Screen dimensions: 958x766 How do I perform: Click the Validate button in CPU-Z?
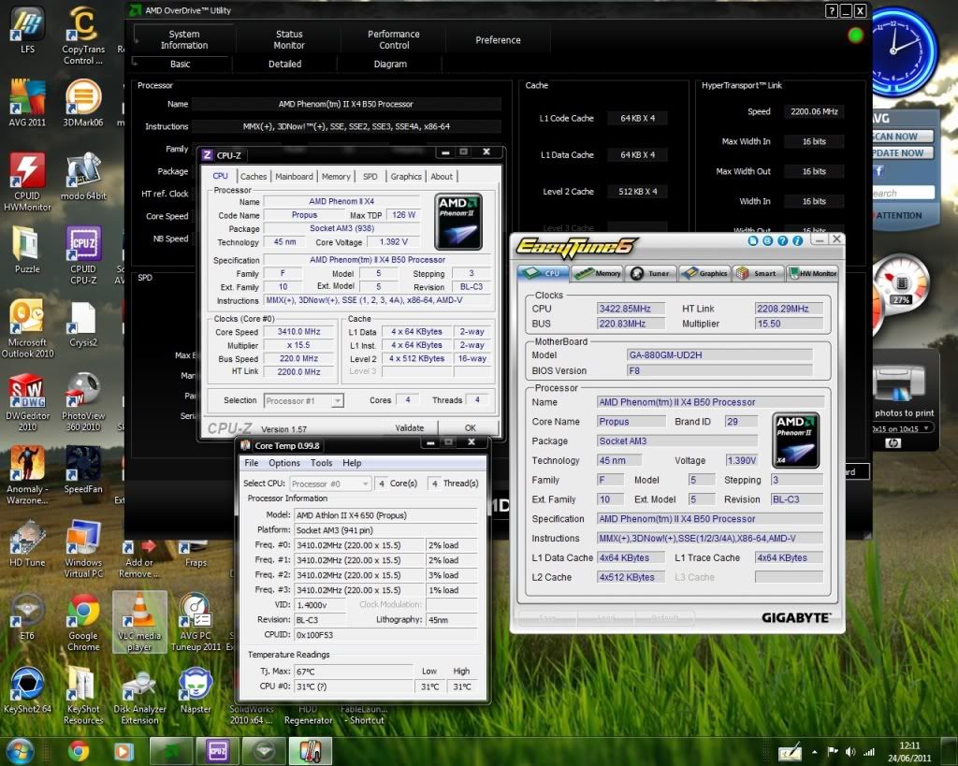tap(409, 427)
